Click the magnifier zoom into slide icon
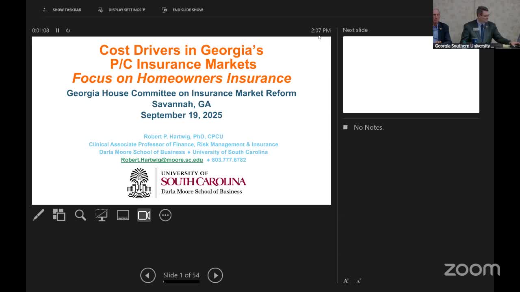This screenshot has width=520, height=292. 80,215
